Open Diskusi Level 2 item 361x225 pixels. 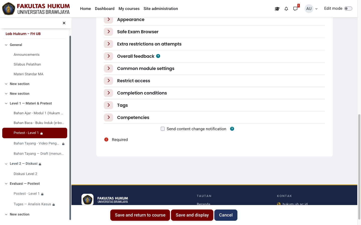(x=25, y=174)
